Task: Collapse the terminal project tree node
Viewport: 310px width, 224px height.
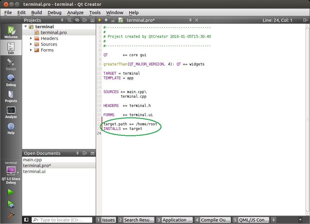Action: (x=25, y=26)
